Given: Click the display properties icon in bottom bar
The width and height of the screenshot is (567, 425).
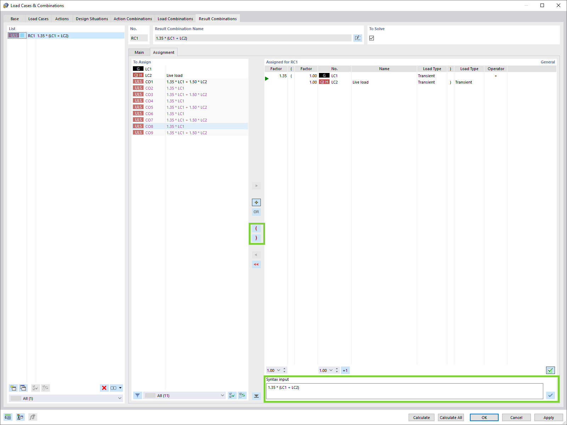Looking at the screenshot, I should (x=20, y=417).
